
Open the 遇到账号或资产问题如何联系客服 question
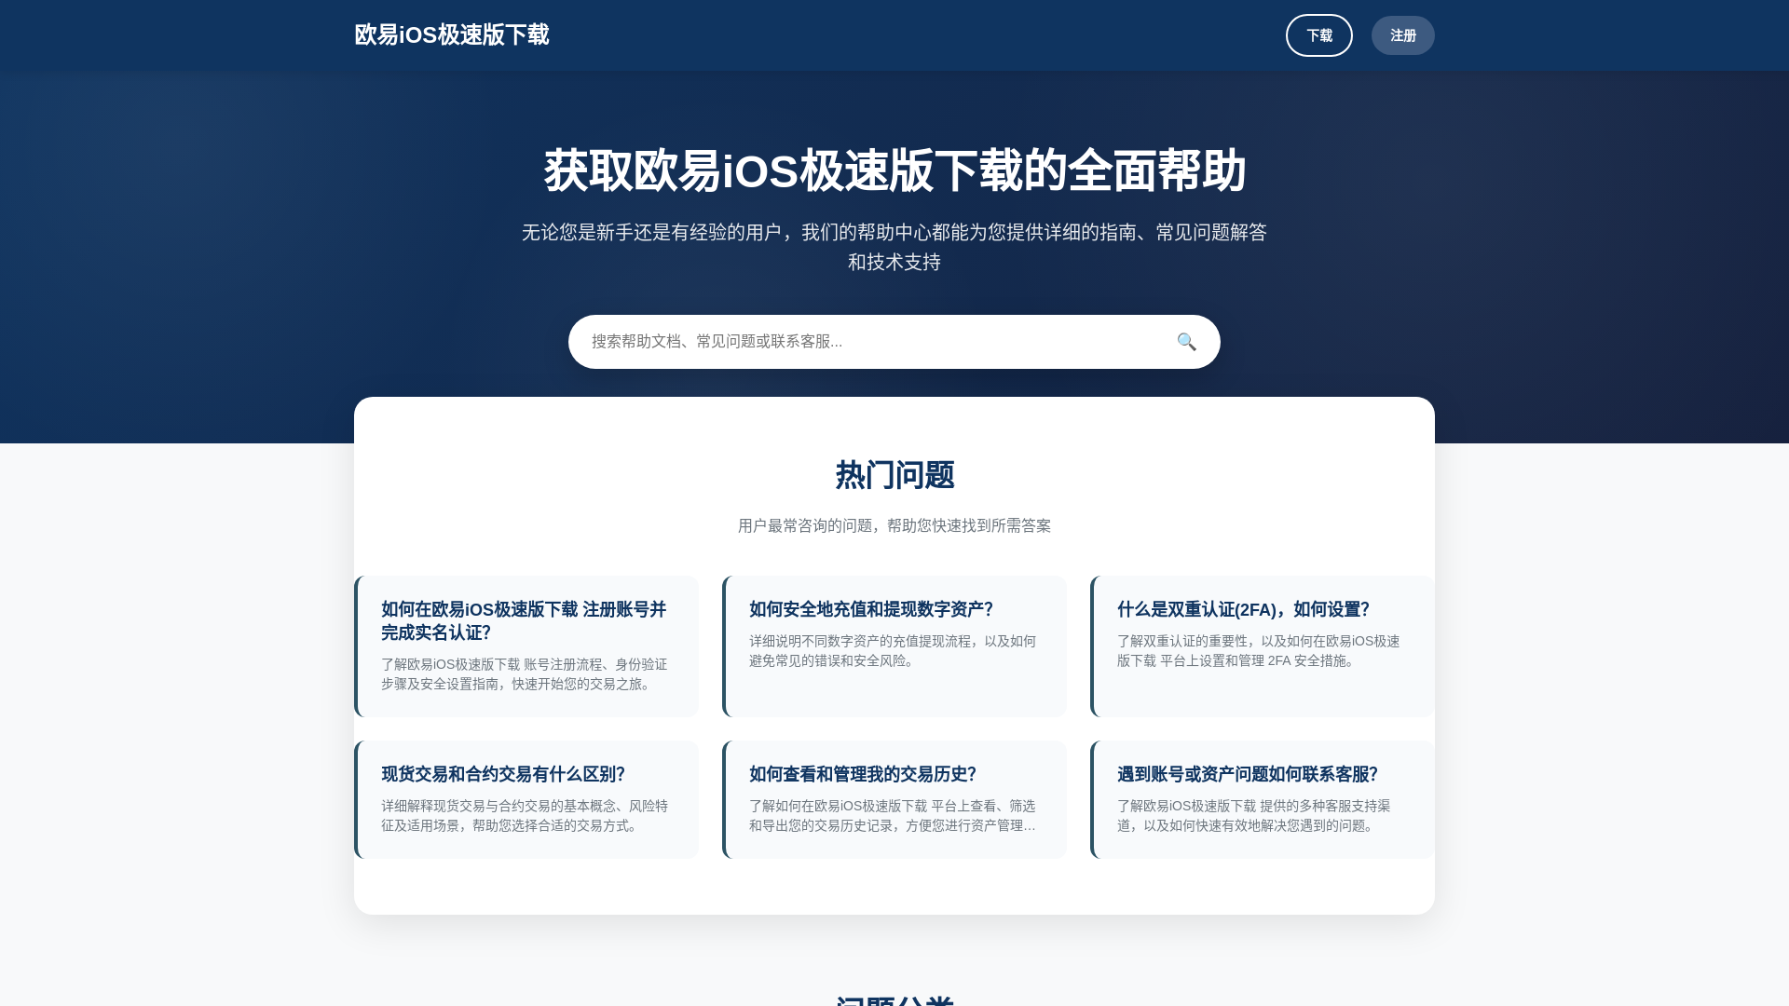pos(1263,799)
